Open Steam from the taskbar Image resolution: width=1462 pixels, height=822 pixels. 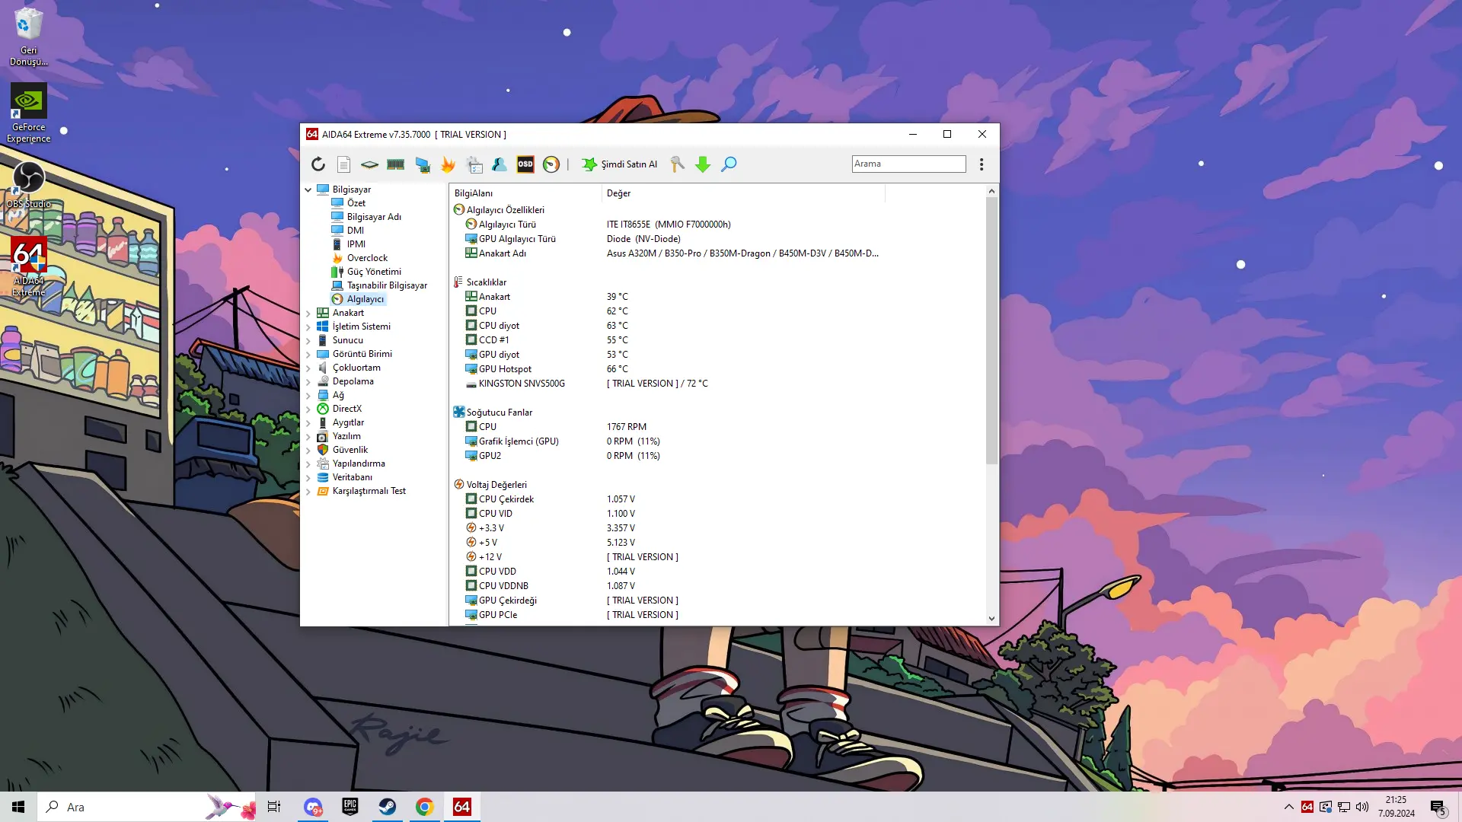coord(388,807)
